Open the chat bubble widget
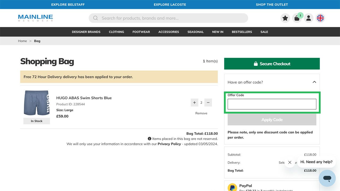This screenshot has width=340, height=191. point(327,178)
